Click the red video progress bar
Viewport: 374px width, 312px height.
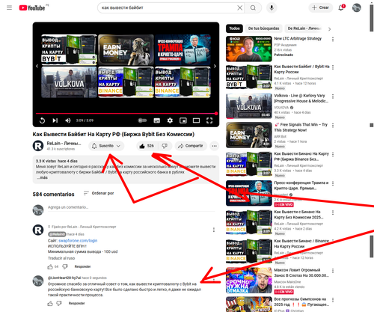[126, 114]
